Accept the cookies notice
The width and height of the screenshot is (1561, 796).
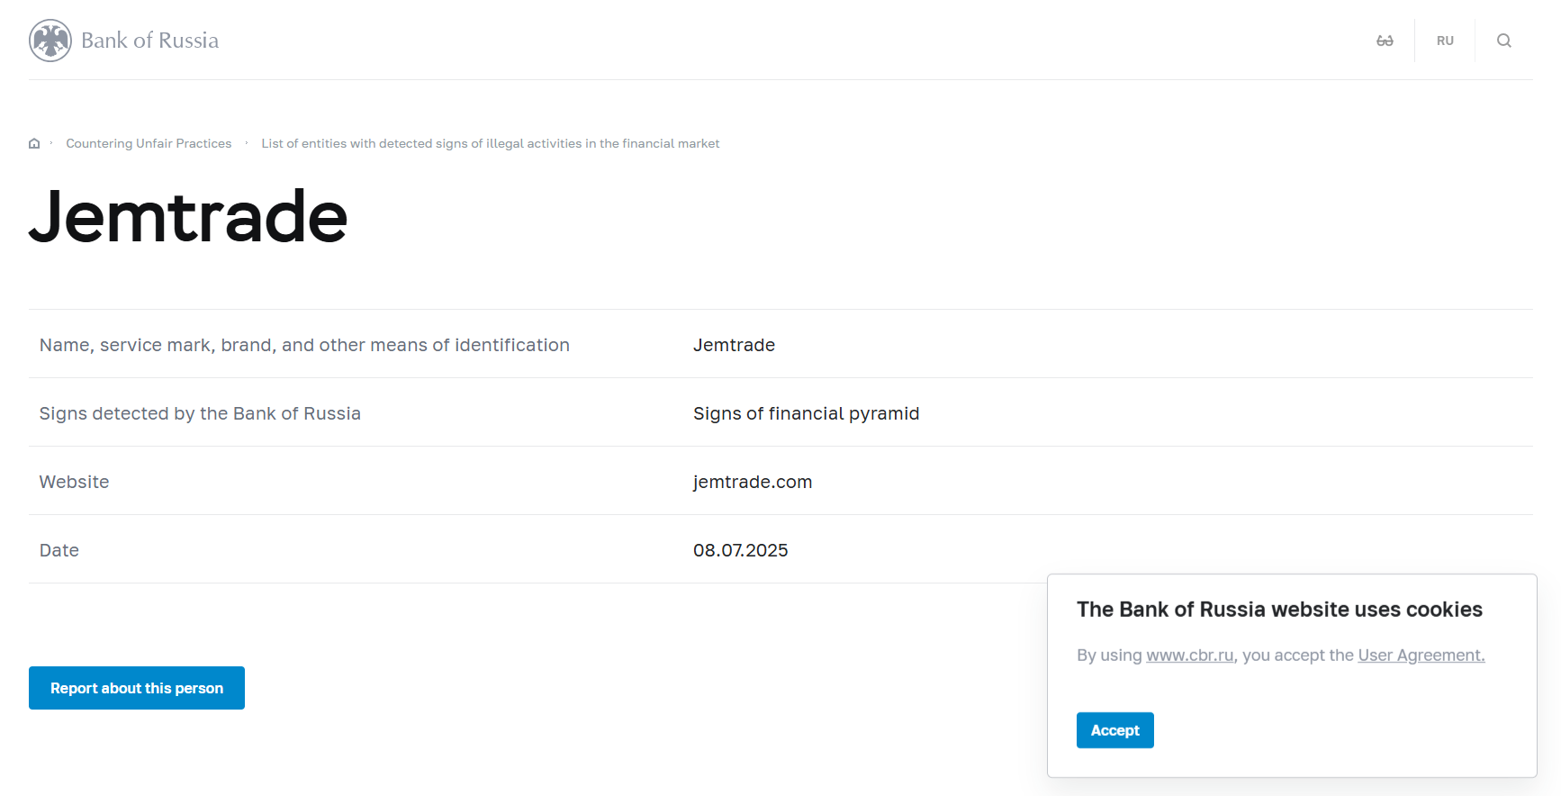point(1114,730)
